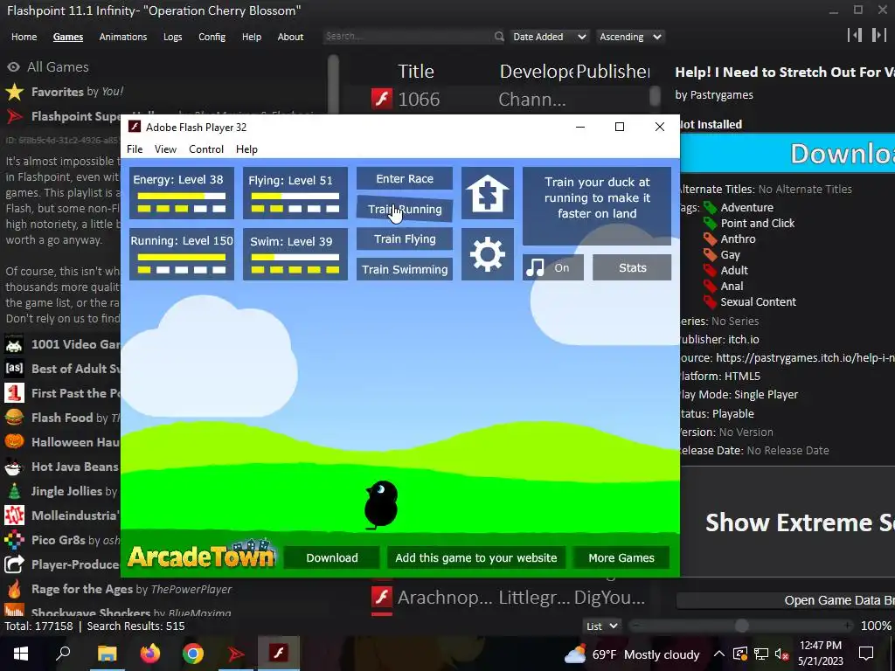Click the magnifier search icon
The height and width of the screenshot is (671, 895).
[x=499, y=37]
